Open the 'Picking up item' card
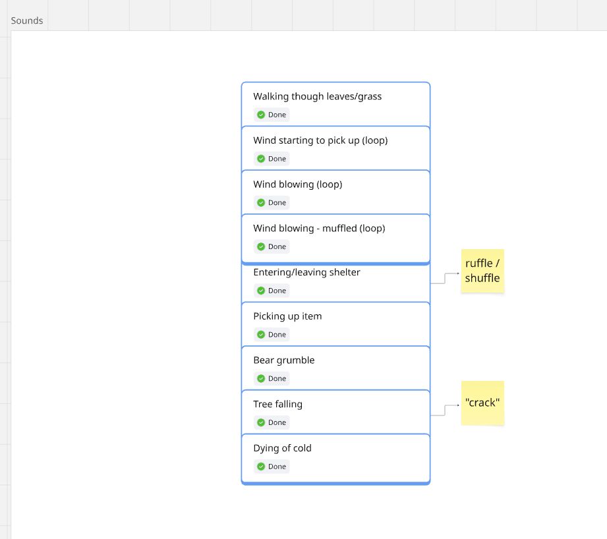607x539 pixels. click(335, 324)
